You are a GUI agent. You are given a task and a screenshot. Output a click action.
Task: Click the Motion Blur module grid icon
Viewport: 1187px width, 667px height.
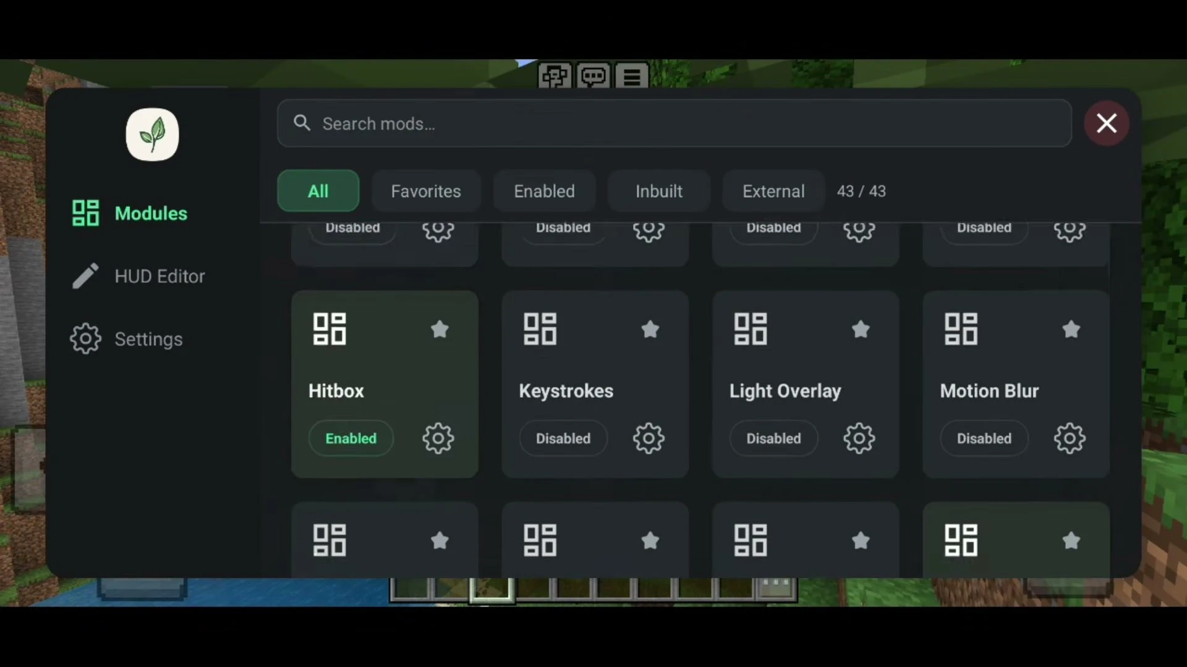click(x=961, y=329)
